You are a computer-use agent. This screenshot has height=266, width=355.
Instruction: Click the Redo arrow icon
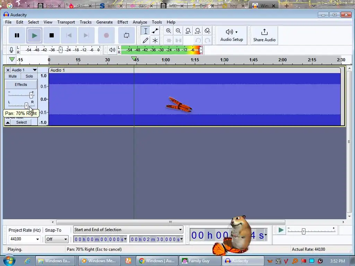click(207, 41)
